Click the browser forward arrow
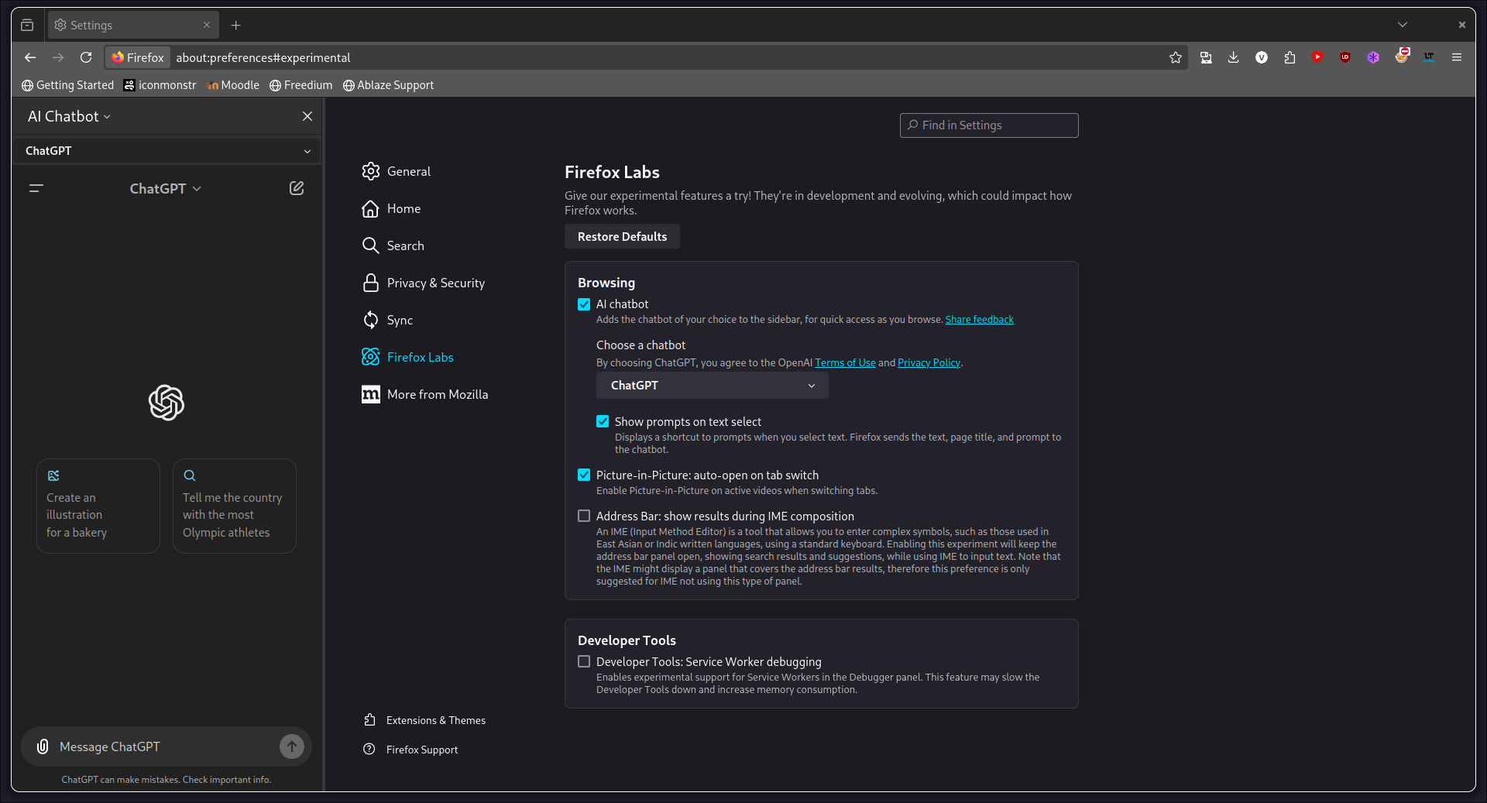The height and width of the screenshot is (803, 1487). point(58,57)
